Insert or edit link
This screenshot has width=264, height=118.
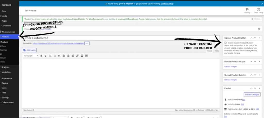click(77, 56)
